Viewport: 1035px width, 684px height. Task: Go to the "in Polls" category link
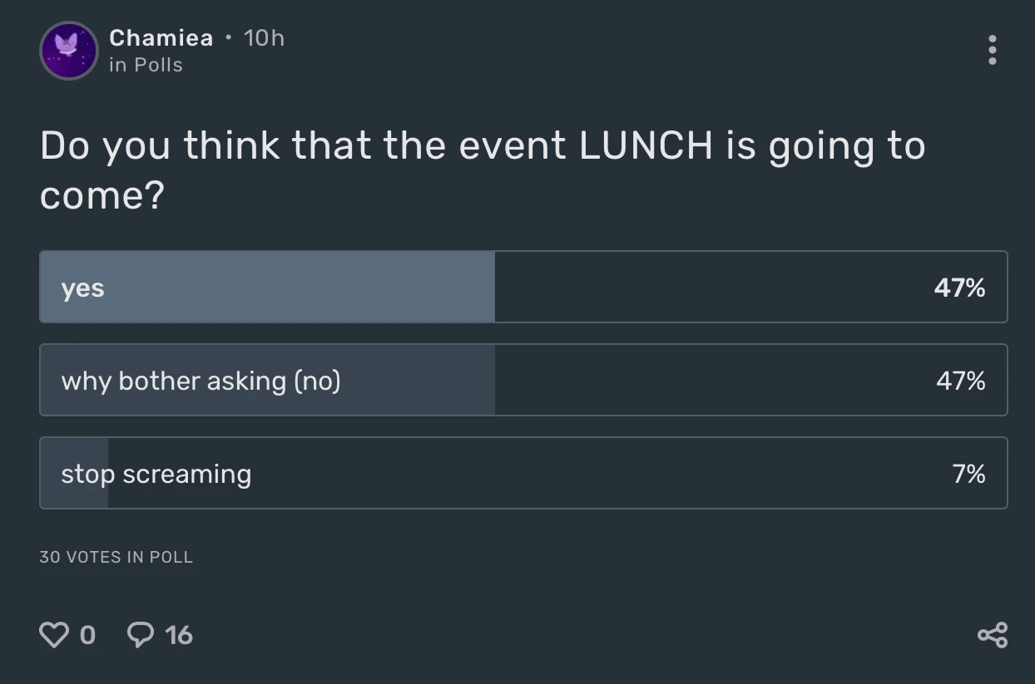(x=146, y=65)
